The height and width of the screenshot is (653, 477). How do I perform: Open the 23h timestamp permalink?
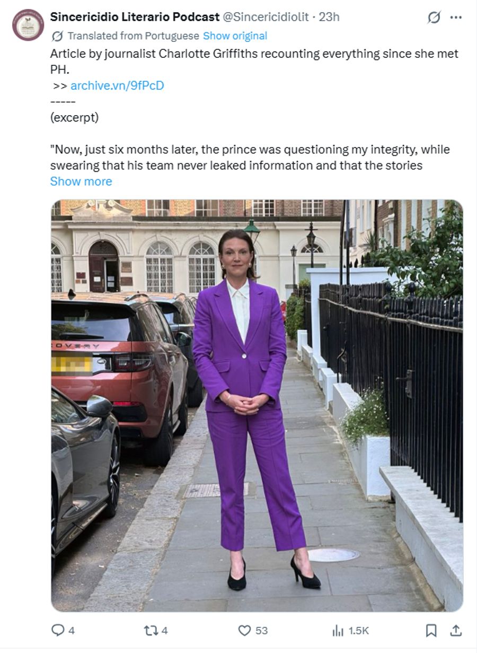(x=329, y=17)
